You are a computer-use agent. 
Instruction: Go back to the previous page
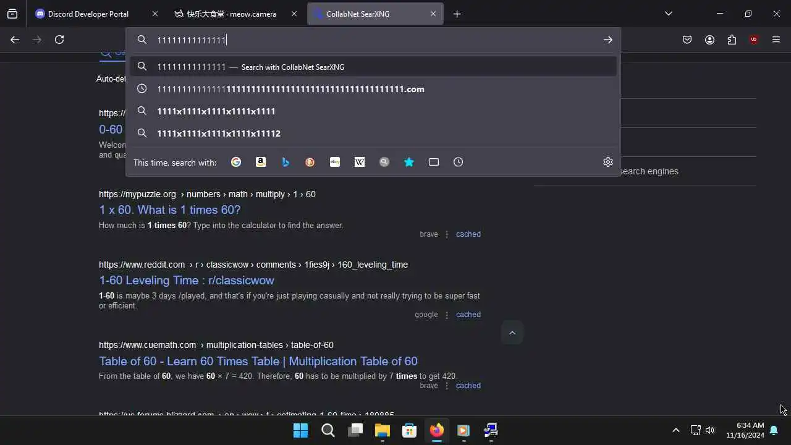coord(15,40)
